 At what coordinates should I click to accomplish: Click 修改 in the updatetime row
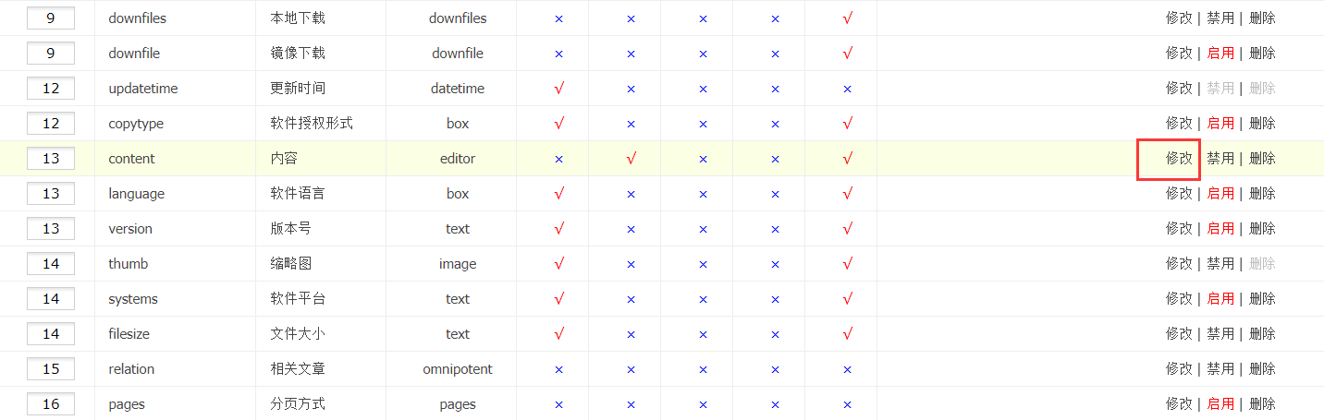1179,89
